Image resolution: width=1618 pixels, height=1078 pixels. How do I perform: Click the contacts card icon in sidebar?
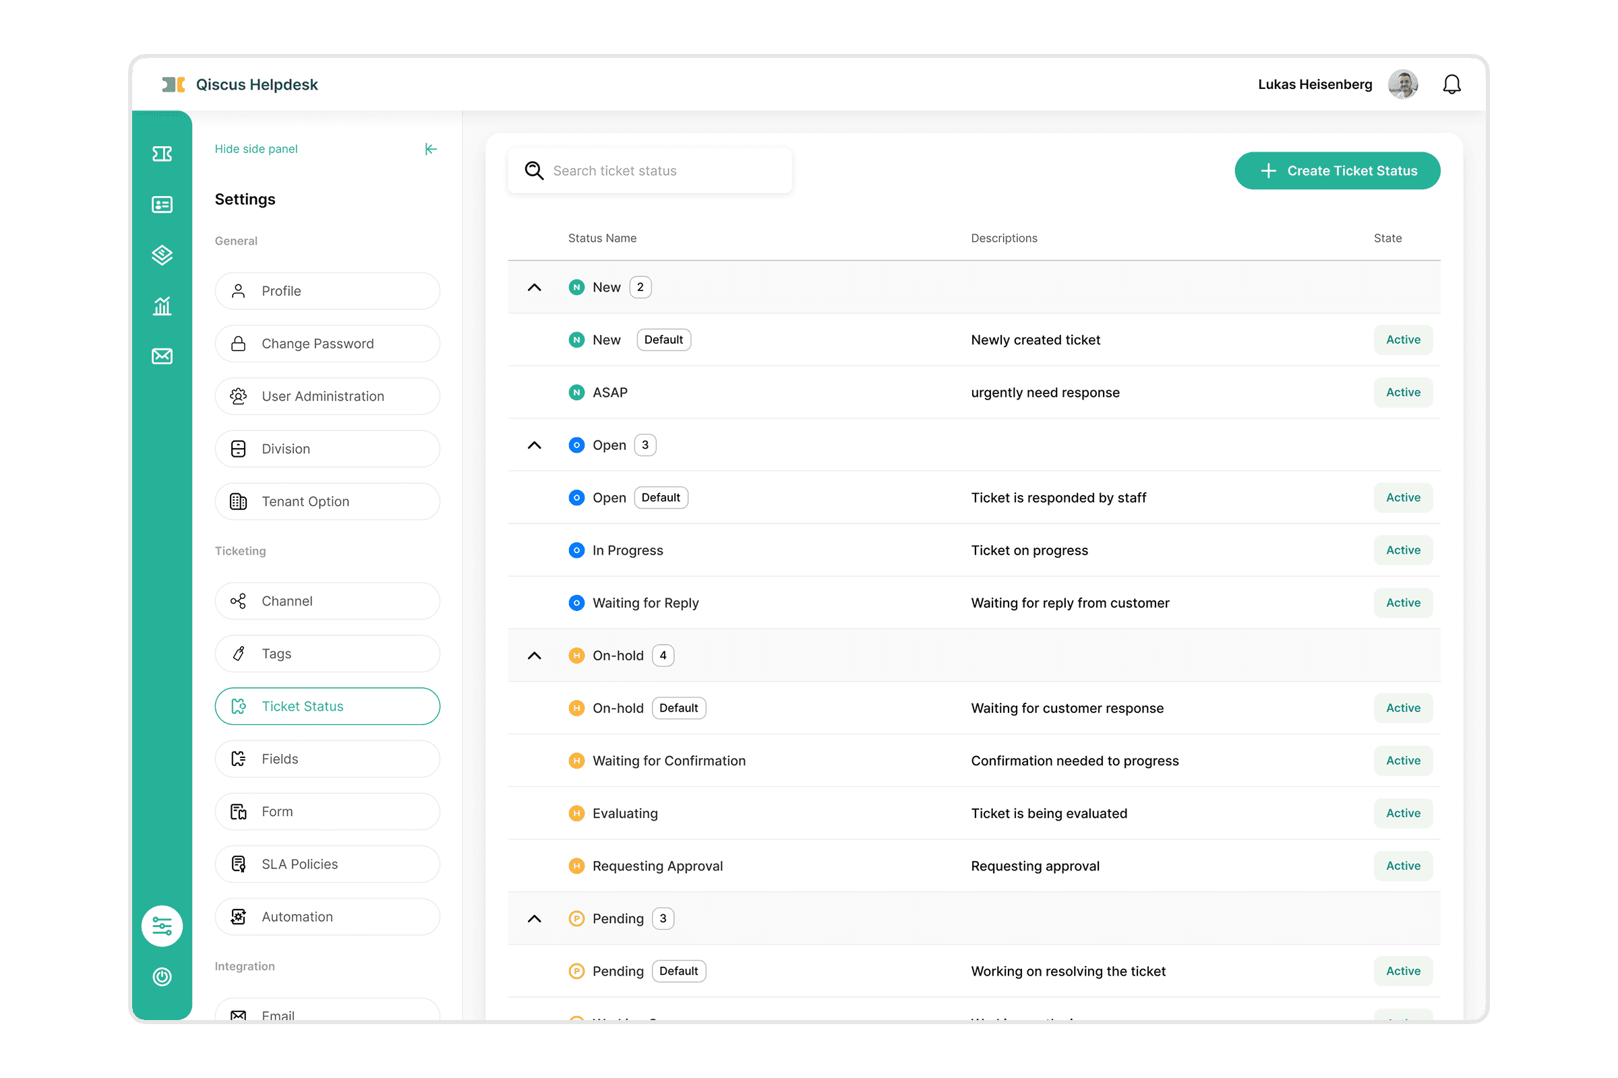tap(162, 204)
